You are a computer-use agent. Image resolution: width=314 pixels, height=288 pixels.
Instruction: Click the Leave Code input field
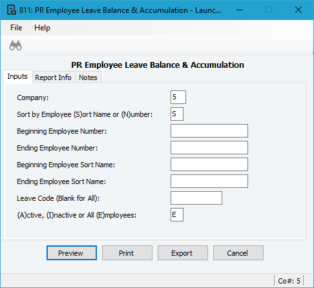(196, 198)
